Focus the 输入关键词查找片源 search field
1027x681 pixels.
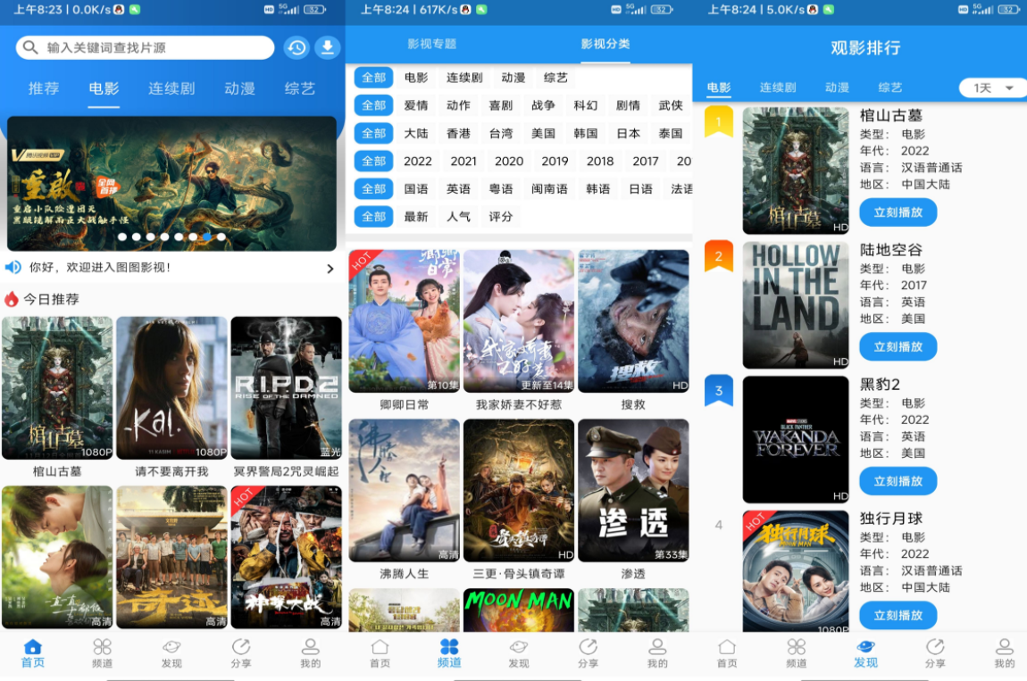(x=145, y=48)
